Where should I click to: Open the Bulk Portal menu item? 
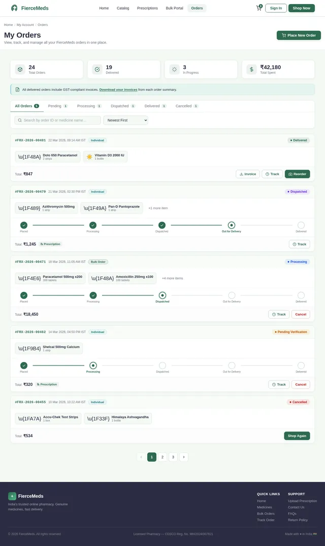pos(173,8)
